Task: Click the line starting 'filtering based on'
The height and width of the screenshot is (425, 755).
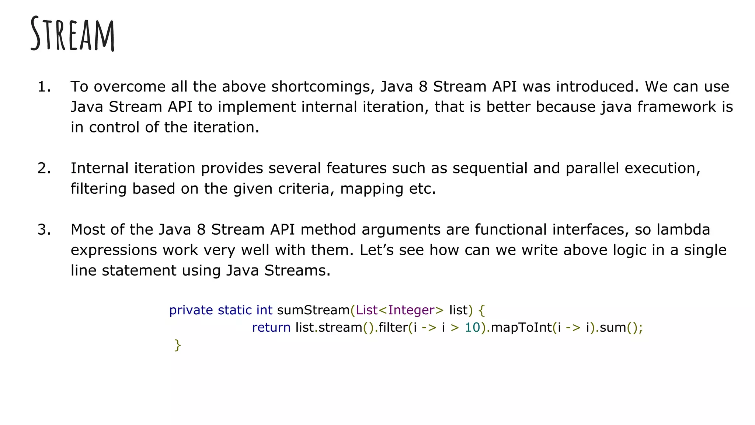Action: pyautogui.click(x=254, y=189)
